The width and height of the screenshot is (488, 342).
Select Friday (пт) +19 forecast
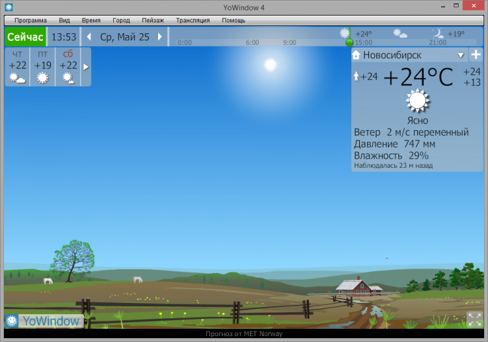(43, 67)
